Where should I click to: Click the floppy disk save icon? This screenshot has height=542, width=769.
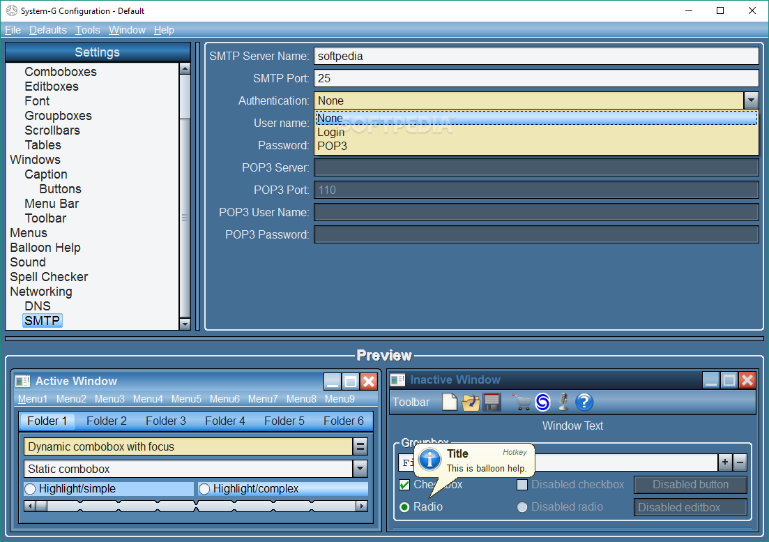pyautogui.click(x=492, y=402)
